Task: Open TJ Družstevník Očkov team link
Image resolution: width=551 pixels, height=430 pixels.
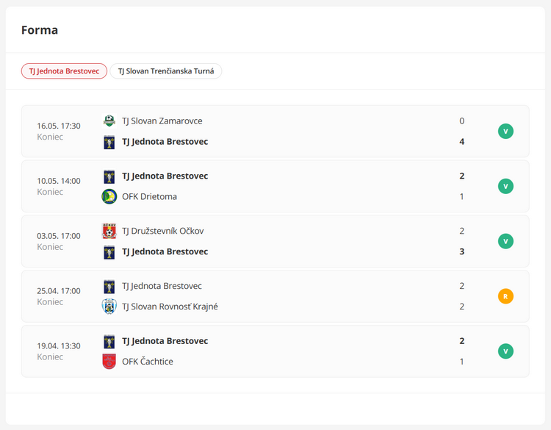Action: pos(162,231)
